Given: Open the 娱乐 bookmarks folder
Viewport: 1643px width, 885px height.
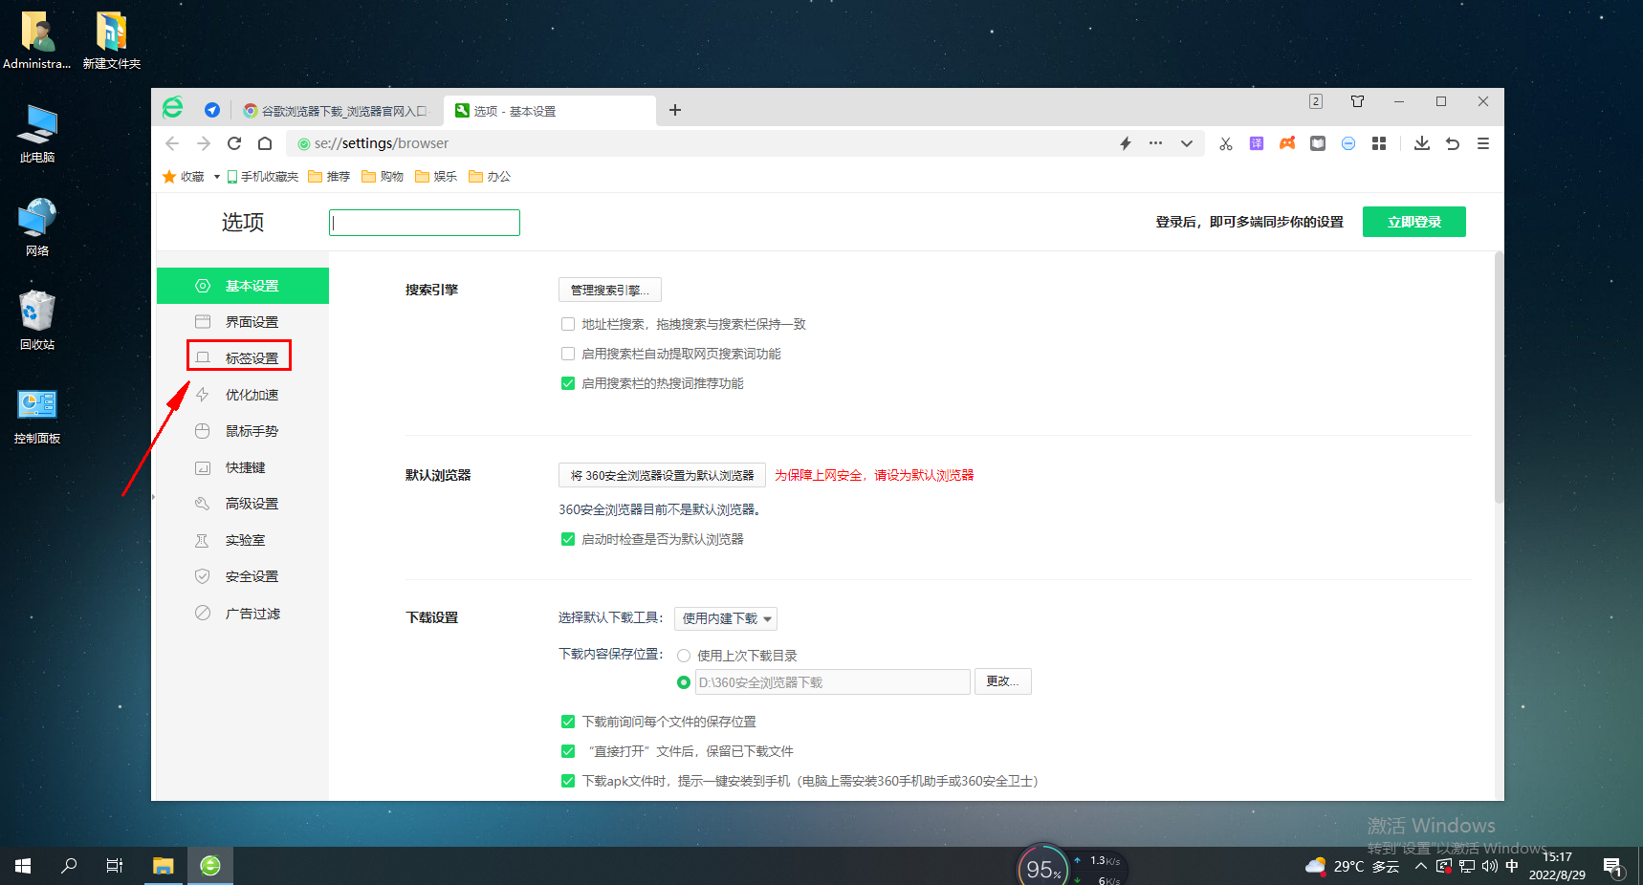Looking at the screenshot, I should tap(436, 177).
